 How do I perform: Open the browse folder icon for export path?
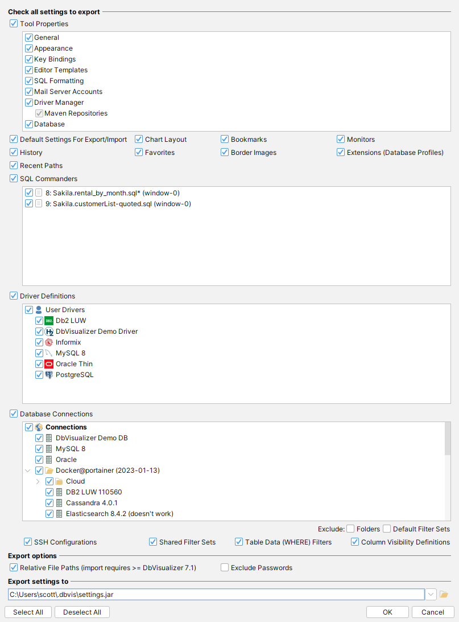click(x=444, y=595)
